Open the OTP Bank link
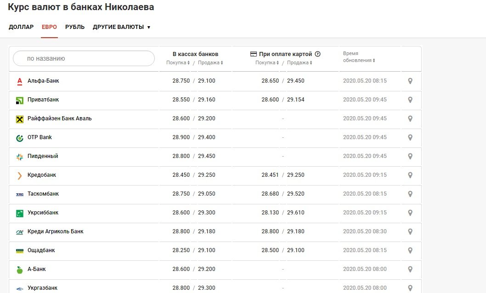This screenshot has width=486, height=293. tap(40, 137)
